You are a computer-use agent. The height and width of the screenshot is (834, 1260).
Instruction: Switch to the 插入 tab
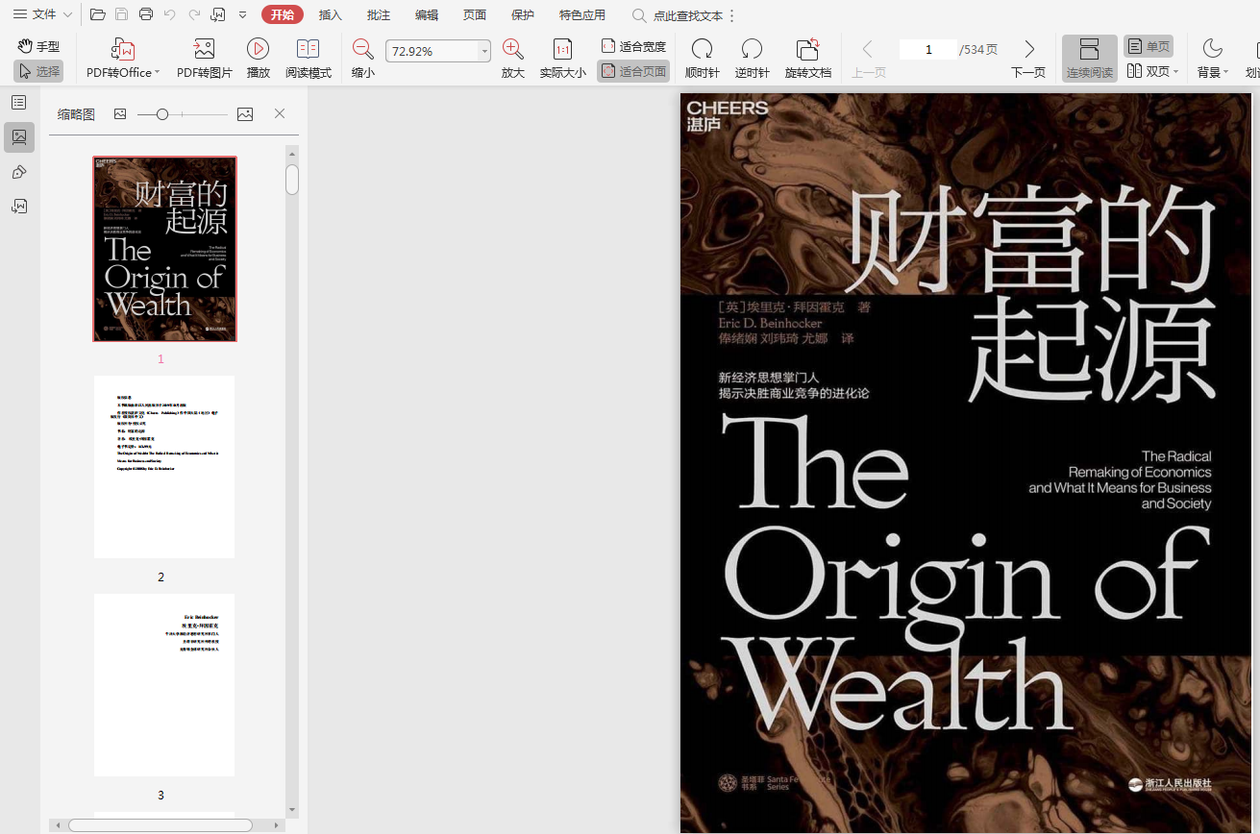[x=331, y=14]
